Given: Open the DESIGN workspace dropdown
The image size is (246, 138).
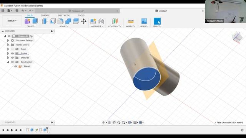Looking at the screenshot, I should [12, 21].
